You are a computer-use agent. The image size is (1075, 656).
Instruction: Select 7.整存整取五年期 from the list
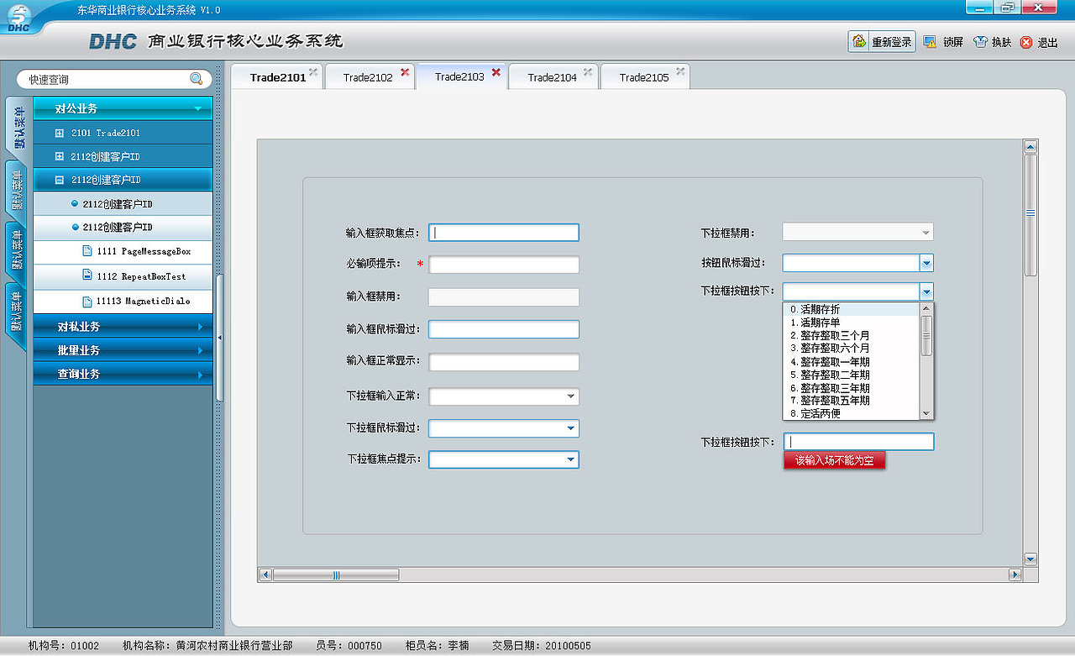852,401
